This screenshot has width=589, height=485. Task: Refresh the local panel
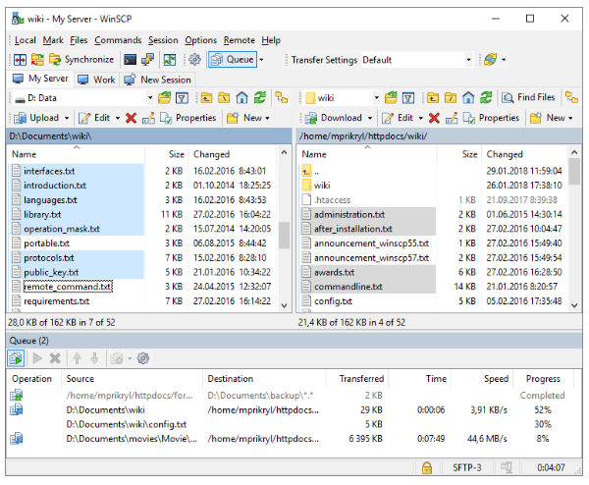pos(259,97)
